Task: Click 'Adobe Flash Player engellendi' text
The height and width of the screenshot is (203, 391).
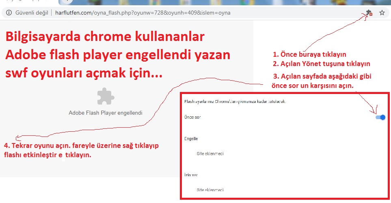Action: [106, 113]
